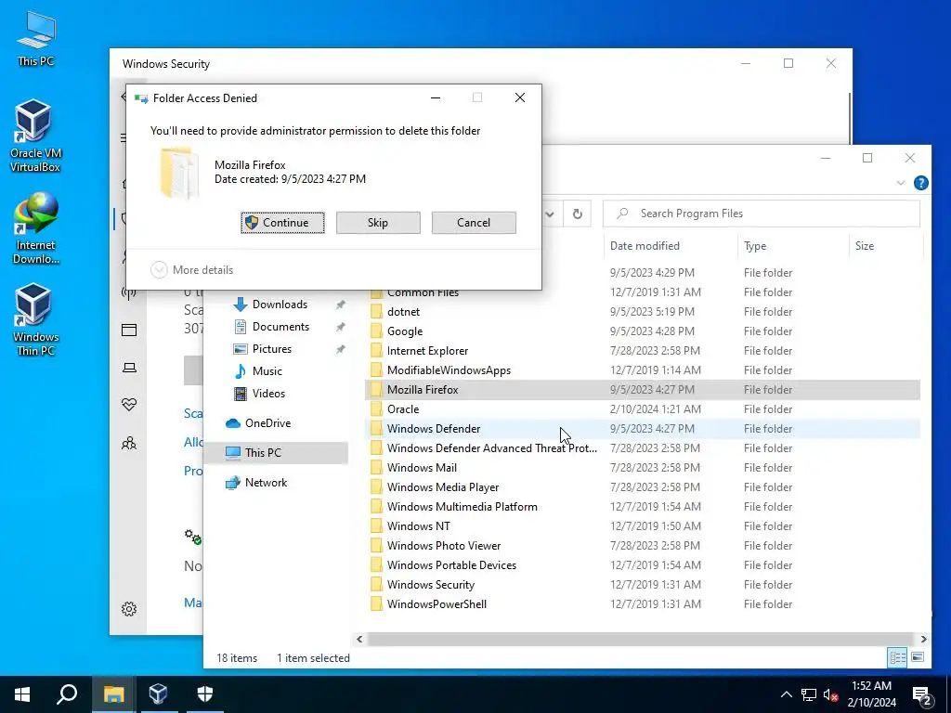Click the WindowsPowerShell folder icon
This screenshot has width=951, height=713.
(377, 603)
